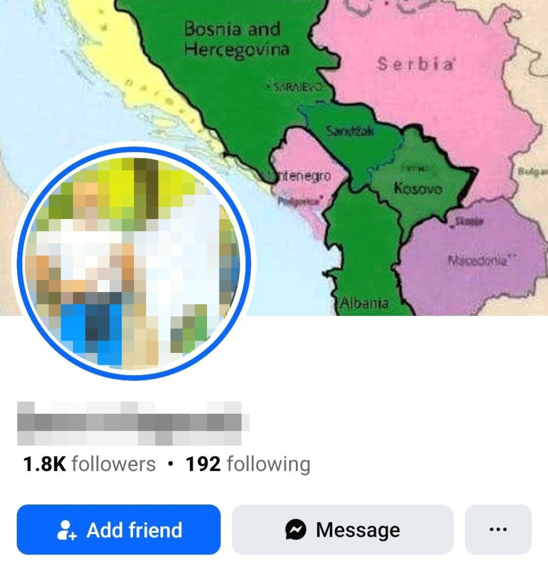Image resolution: width=548 pixels, height=576 pixels.
Task: Click the Sandžak region label
Action: [350, 131]
